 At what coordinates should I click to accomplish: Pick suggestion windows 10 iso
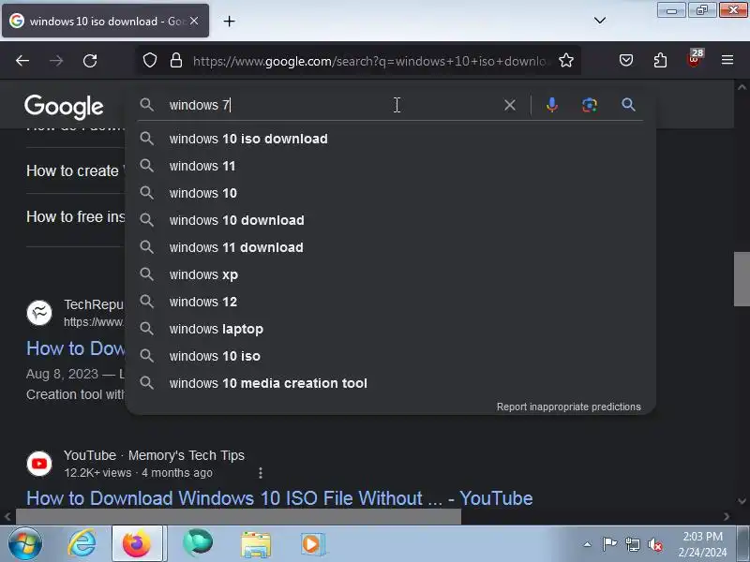(390, 356)
